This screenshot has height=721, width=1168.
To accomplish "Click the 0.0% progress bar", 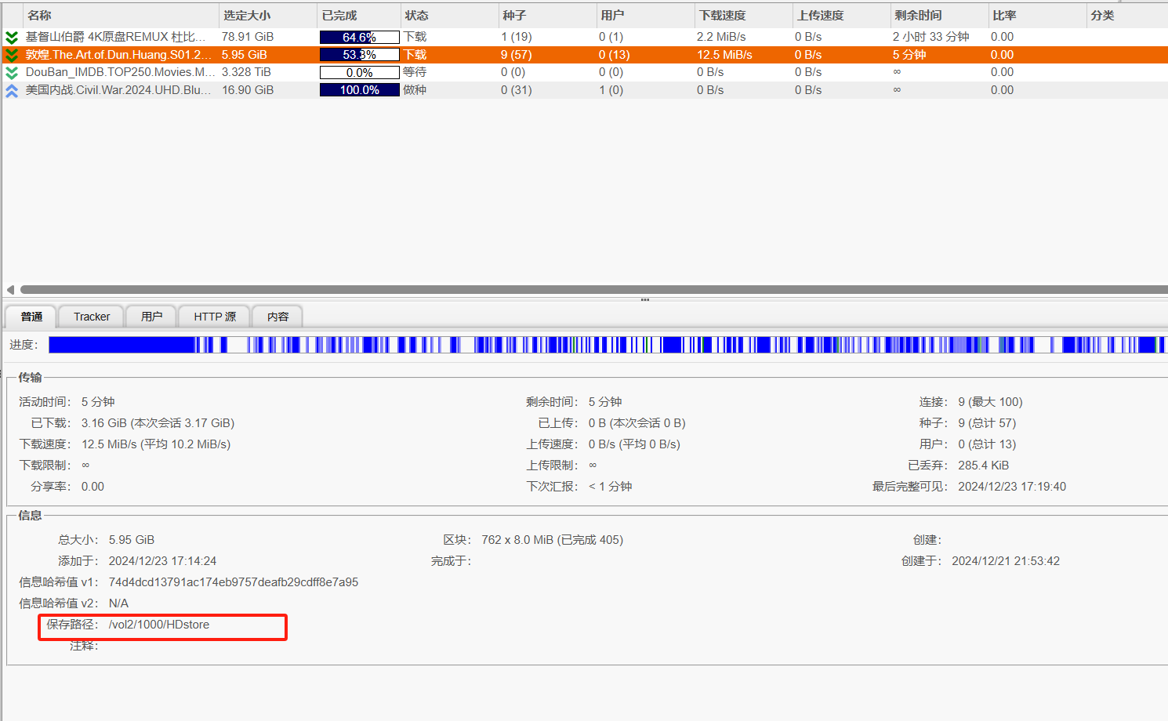I will click(360, 72).
